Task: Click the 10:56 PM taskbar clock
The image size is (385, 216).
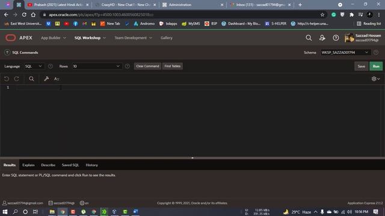Action: pos(361,212)
